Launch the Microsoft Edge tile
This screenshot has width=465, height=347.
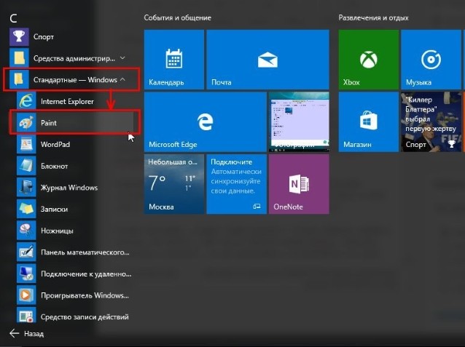click(206, 121)
